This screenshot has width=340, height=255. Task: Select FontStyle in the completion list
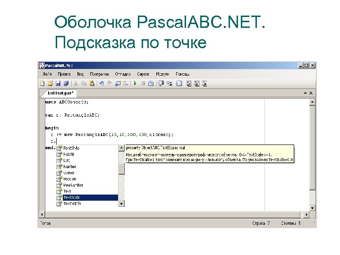[x=87, y=148]
